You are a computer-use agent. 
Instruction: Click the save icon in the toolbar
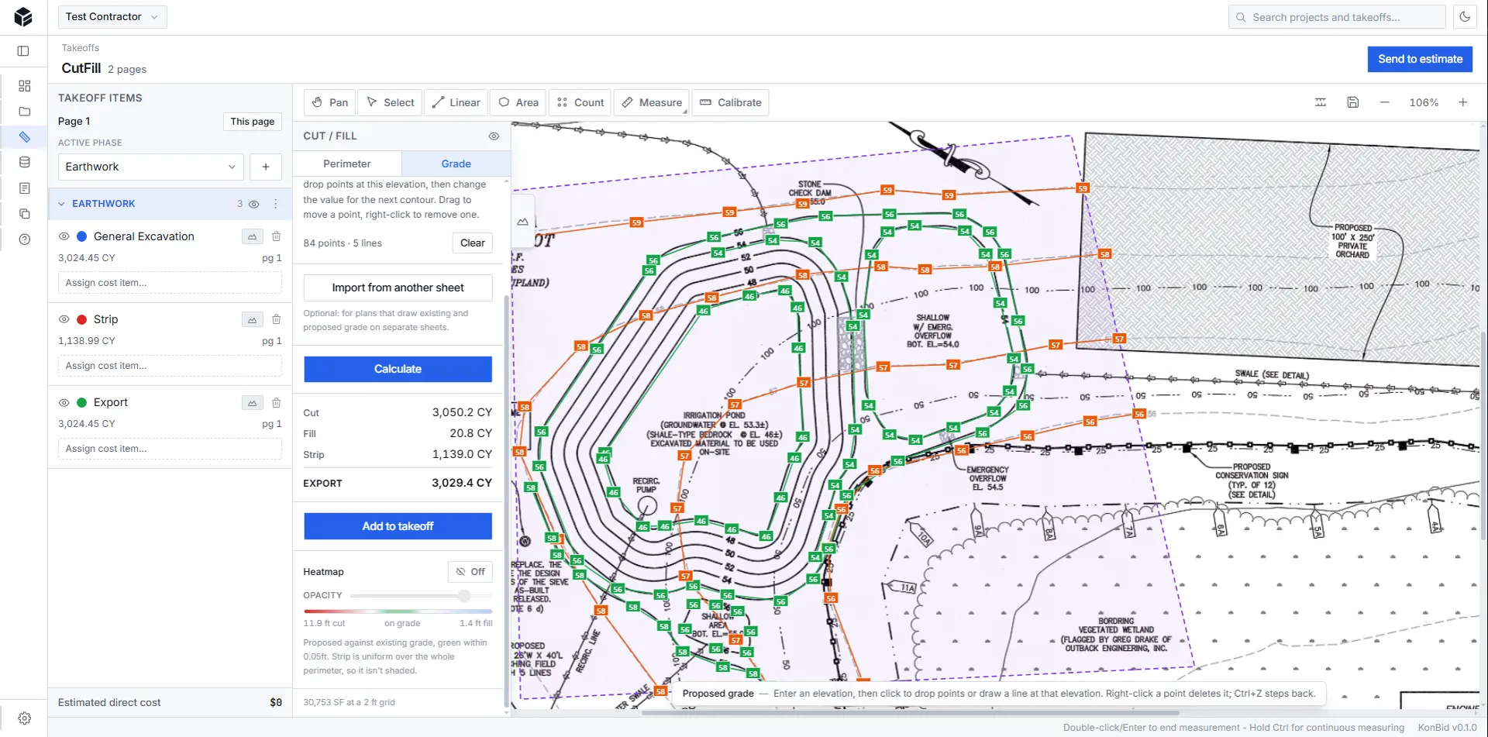pyautogui.click(x=1352, y=102)
